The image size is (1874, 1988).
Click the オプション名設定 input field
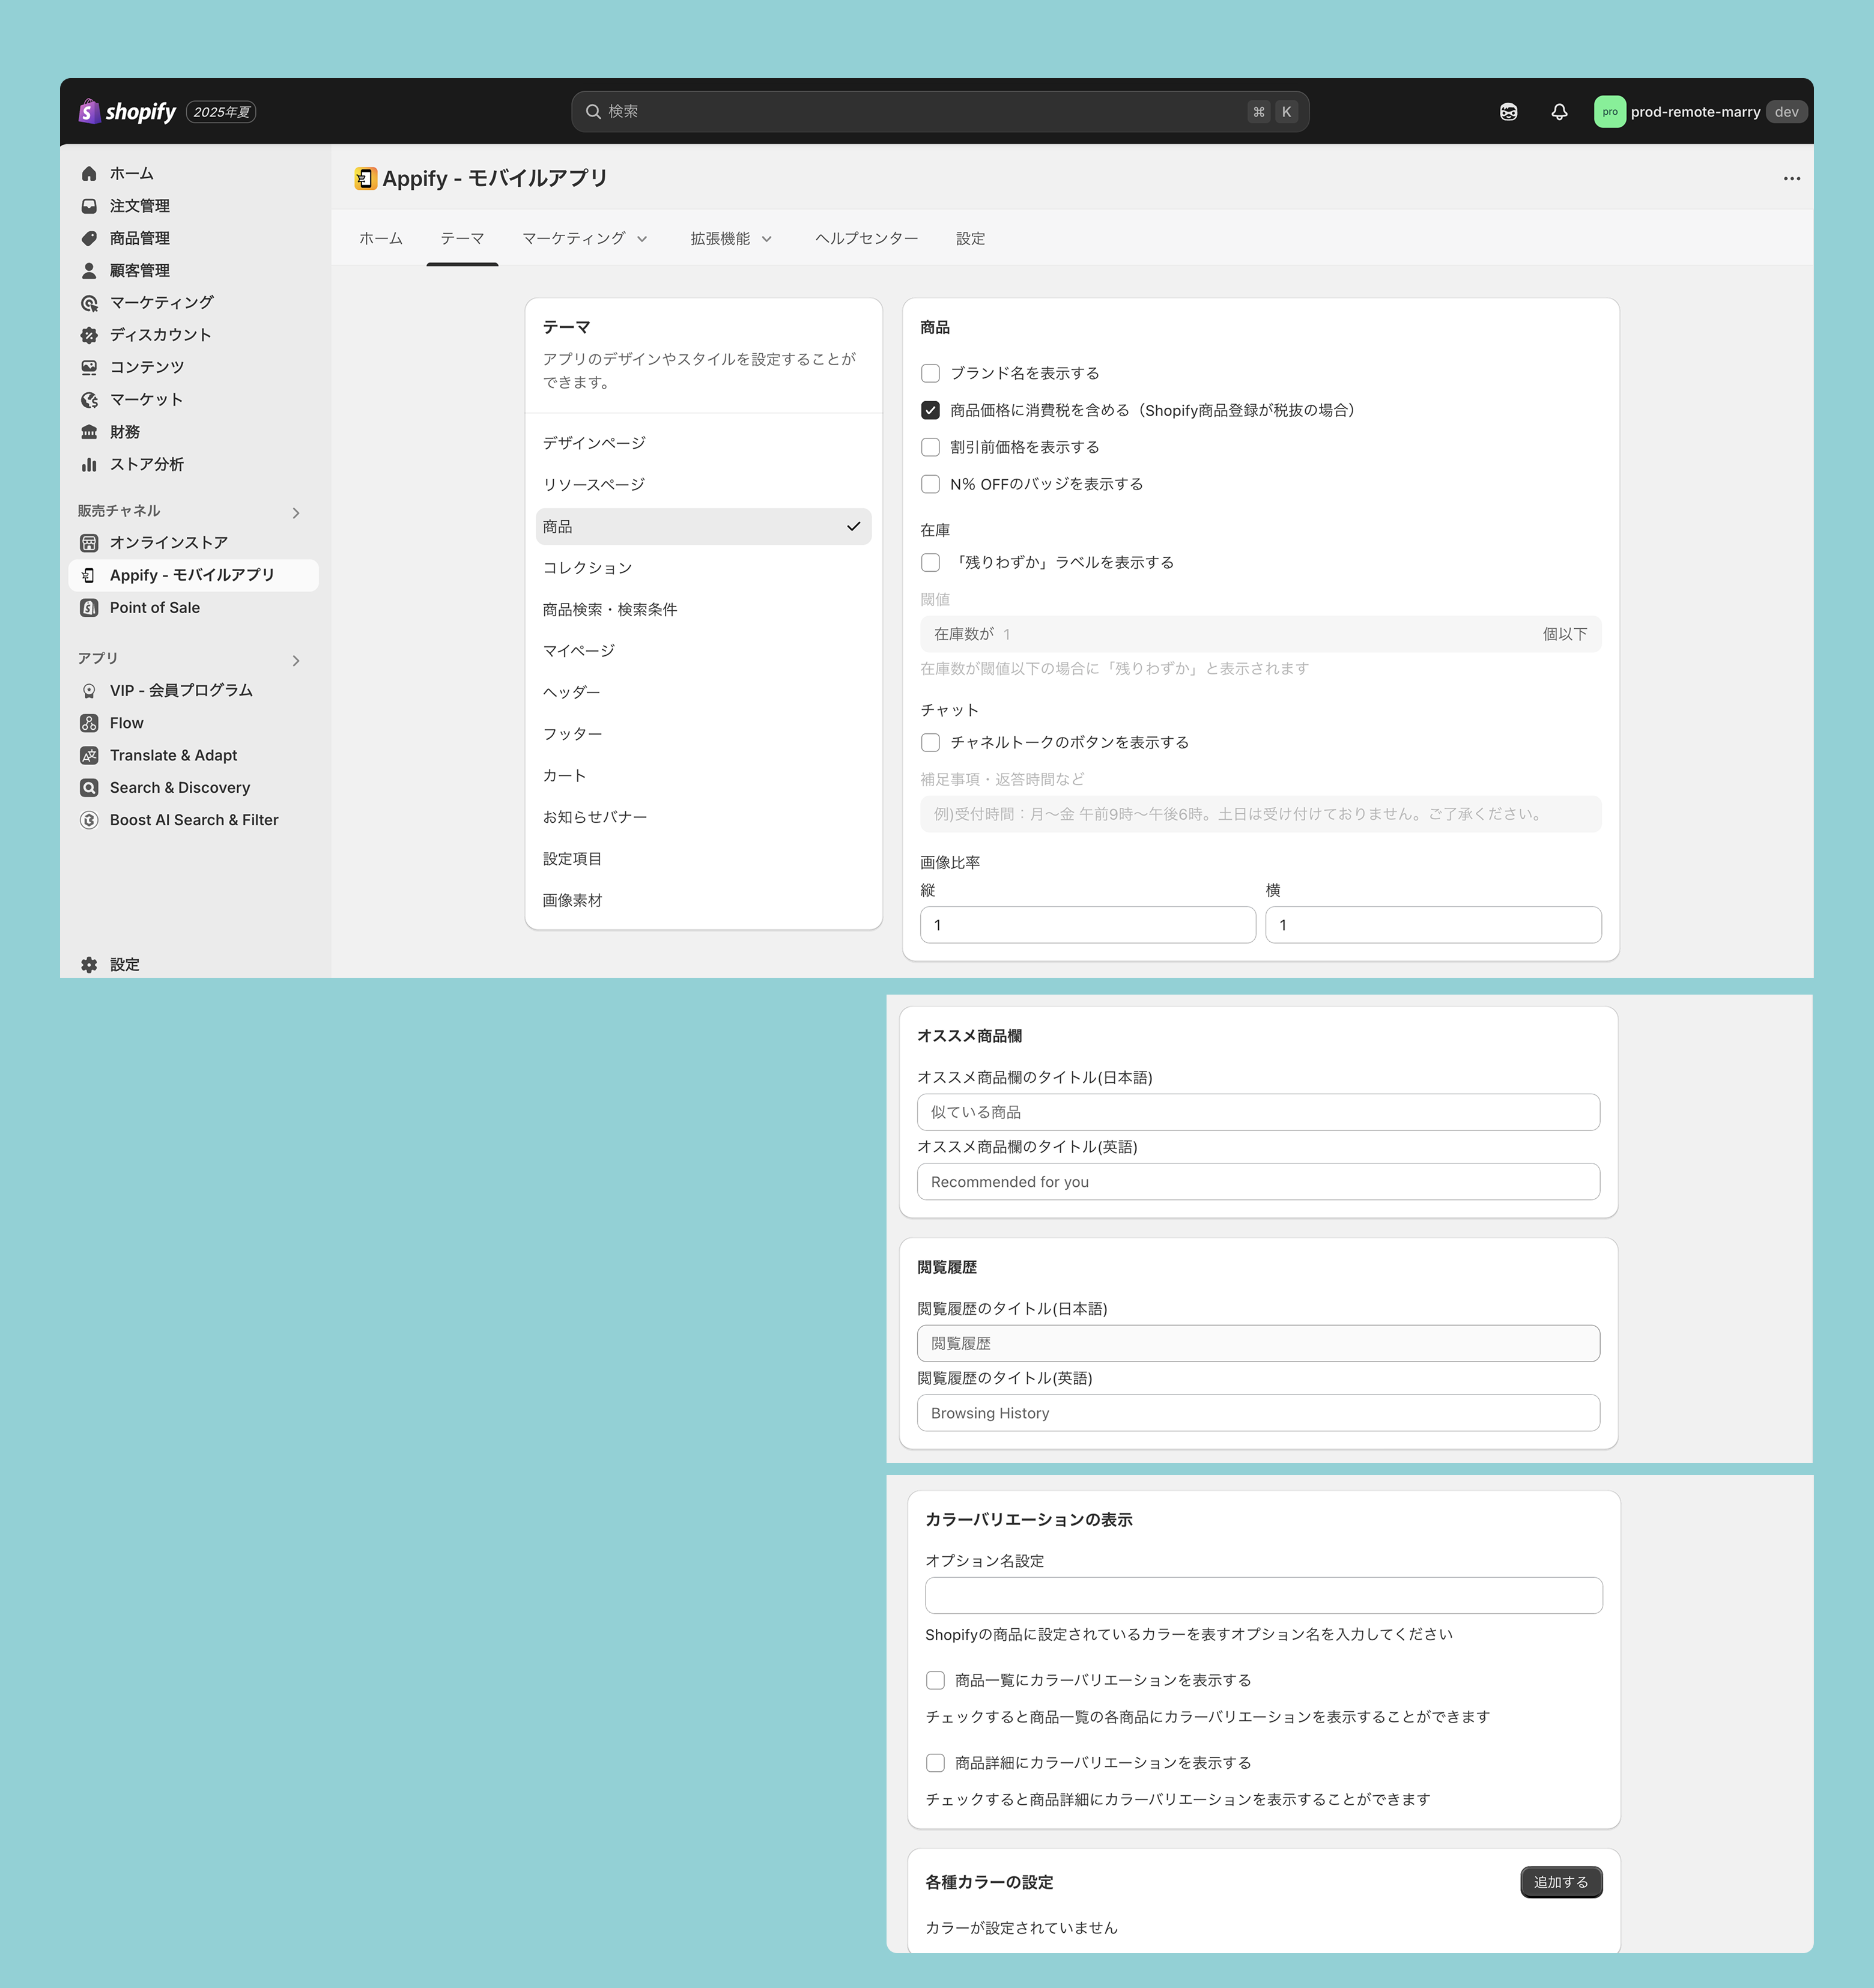[1264, 1595]
